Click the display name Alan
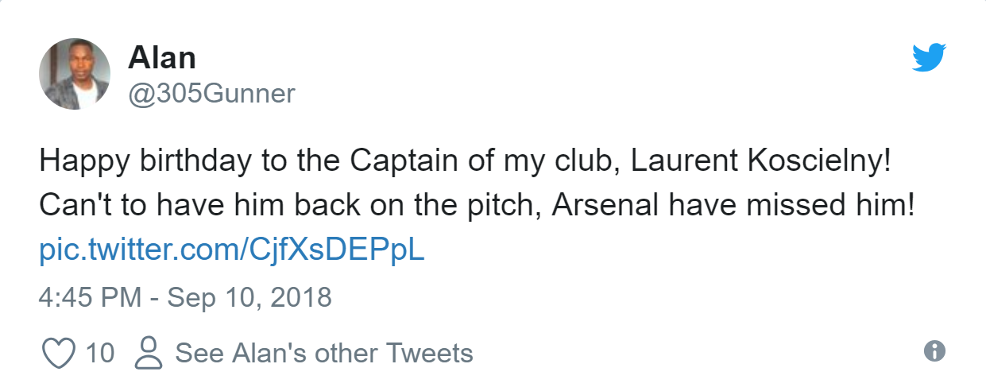Screen dimensions: 986x391 pos(161,57)
